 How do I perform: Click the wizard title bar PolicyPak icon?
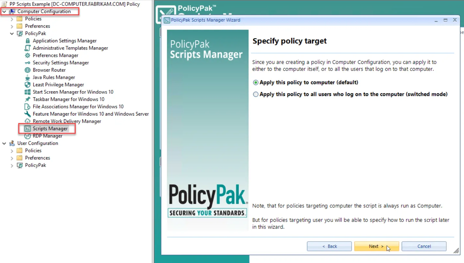pyautogui.click(x=166, y=20)
